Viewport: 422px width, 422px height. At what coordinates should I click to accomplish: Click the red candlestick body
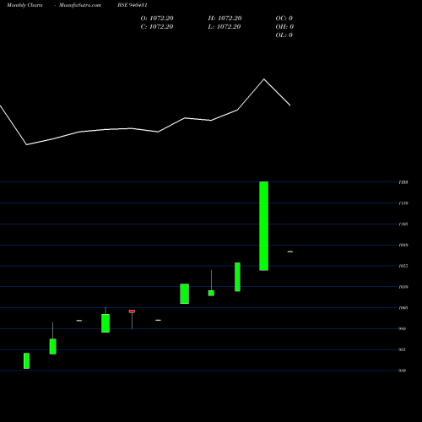tap(132, 311)
